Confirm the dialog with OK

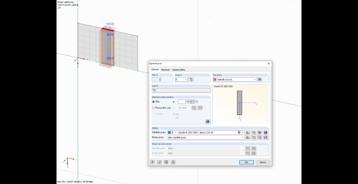click(x=246, y=162)
